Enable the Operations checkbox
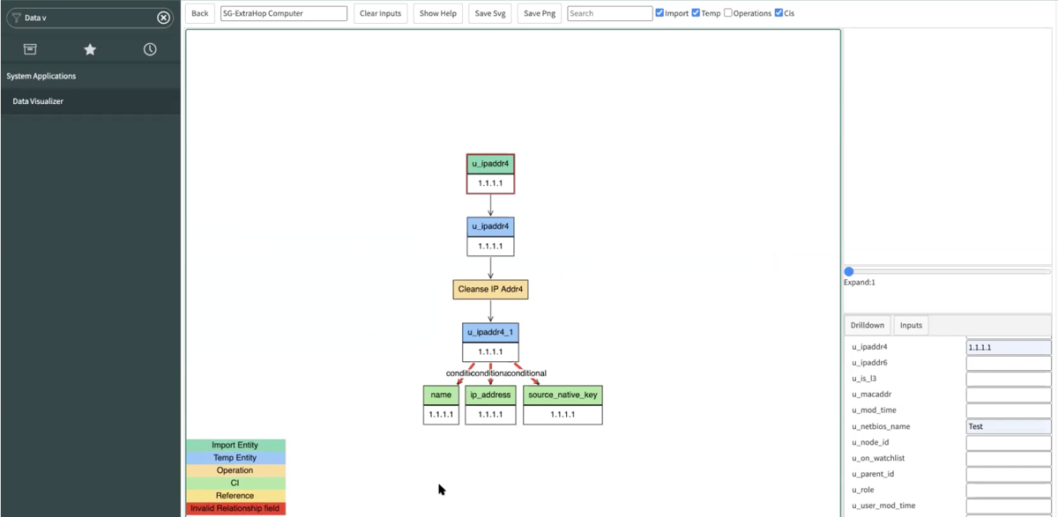This screenshot has height=517, width=1058. point(728,13)
